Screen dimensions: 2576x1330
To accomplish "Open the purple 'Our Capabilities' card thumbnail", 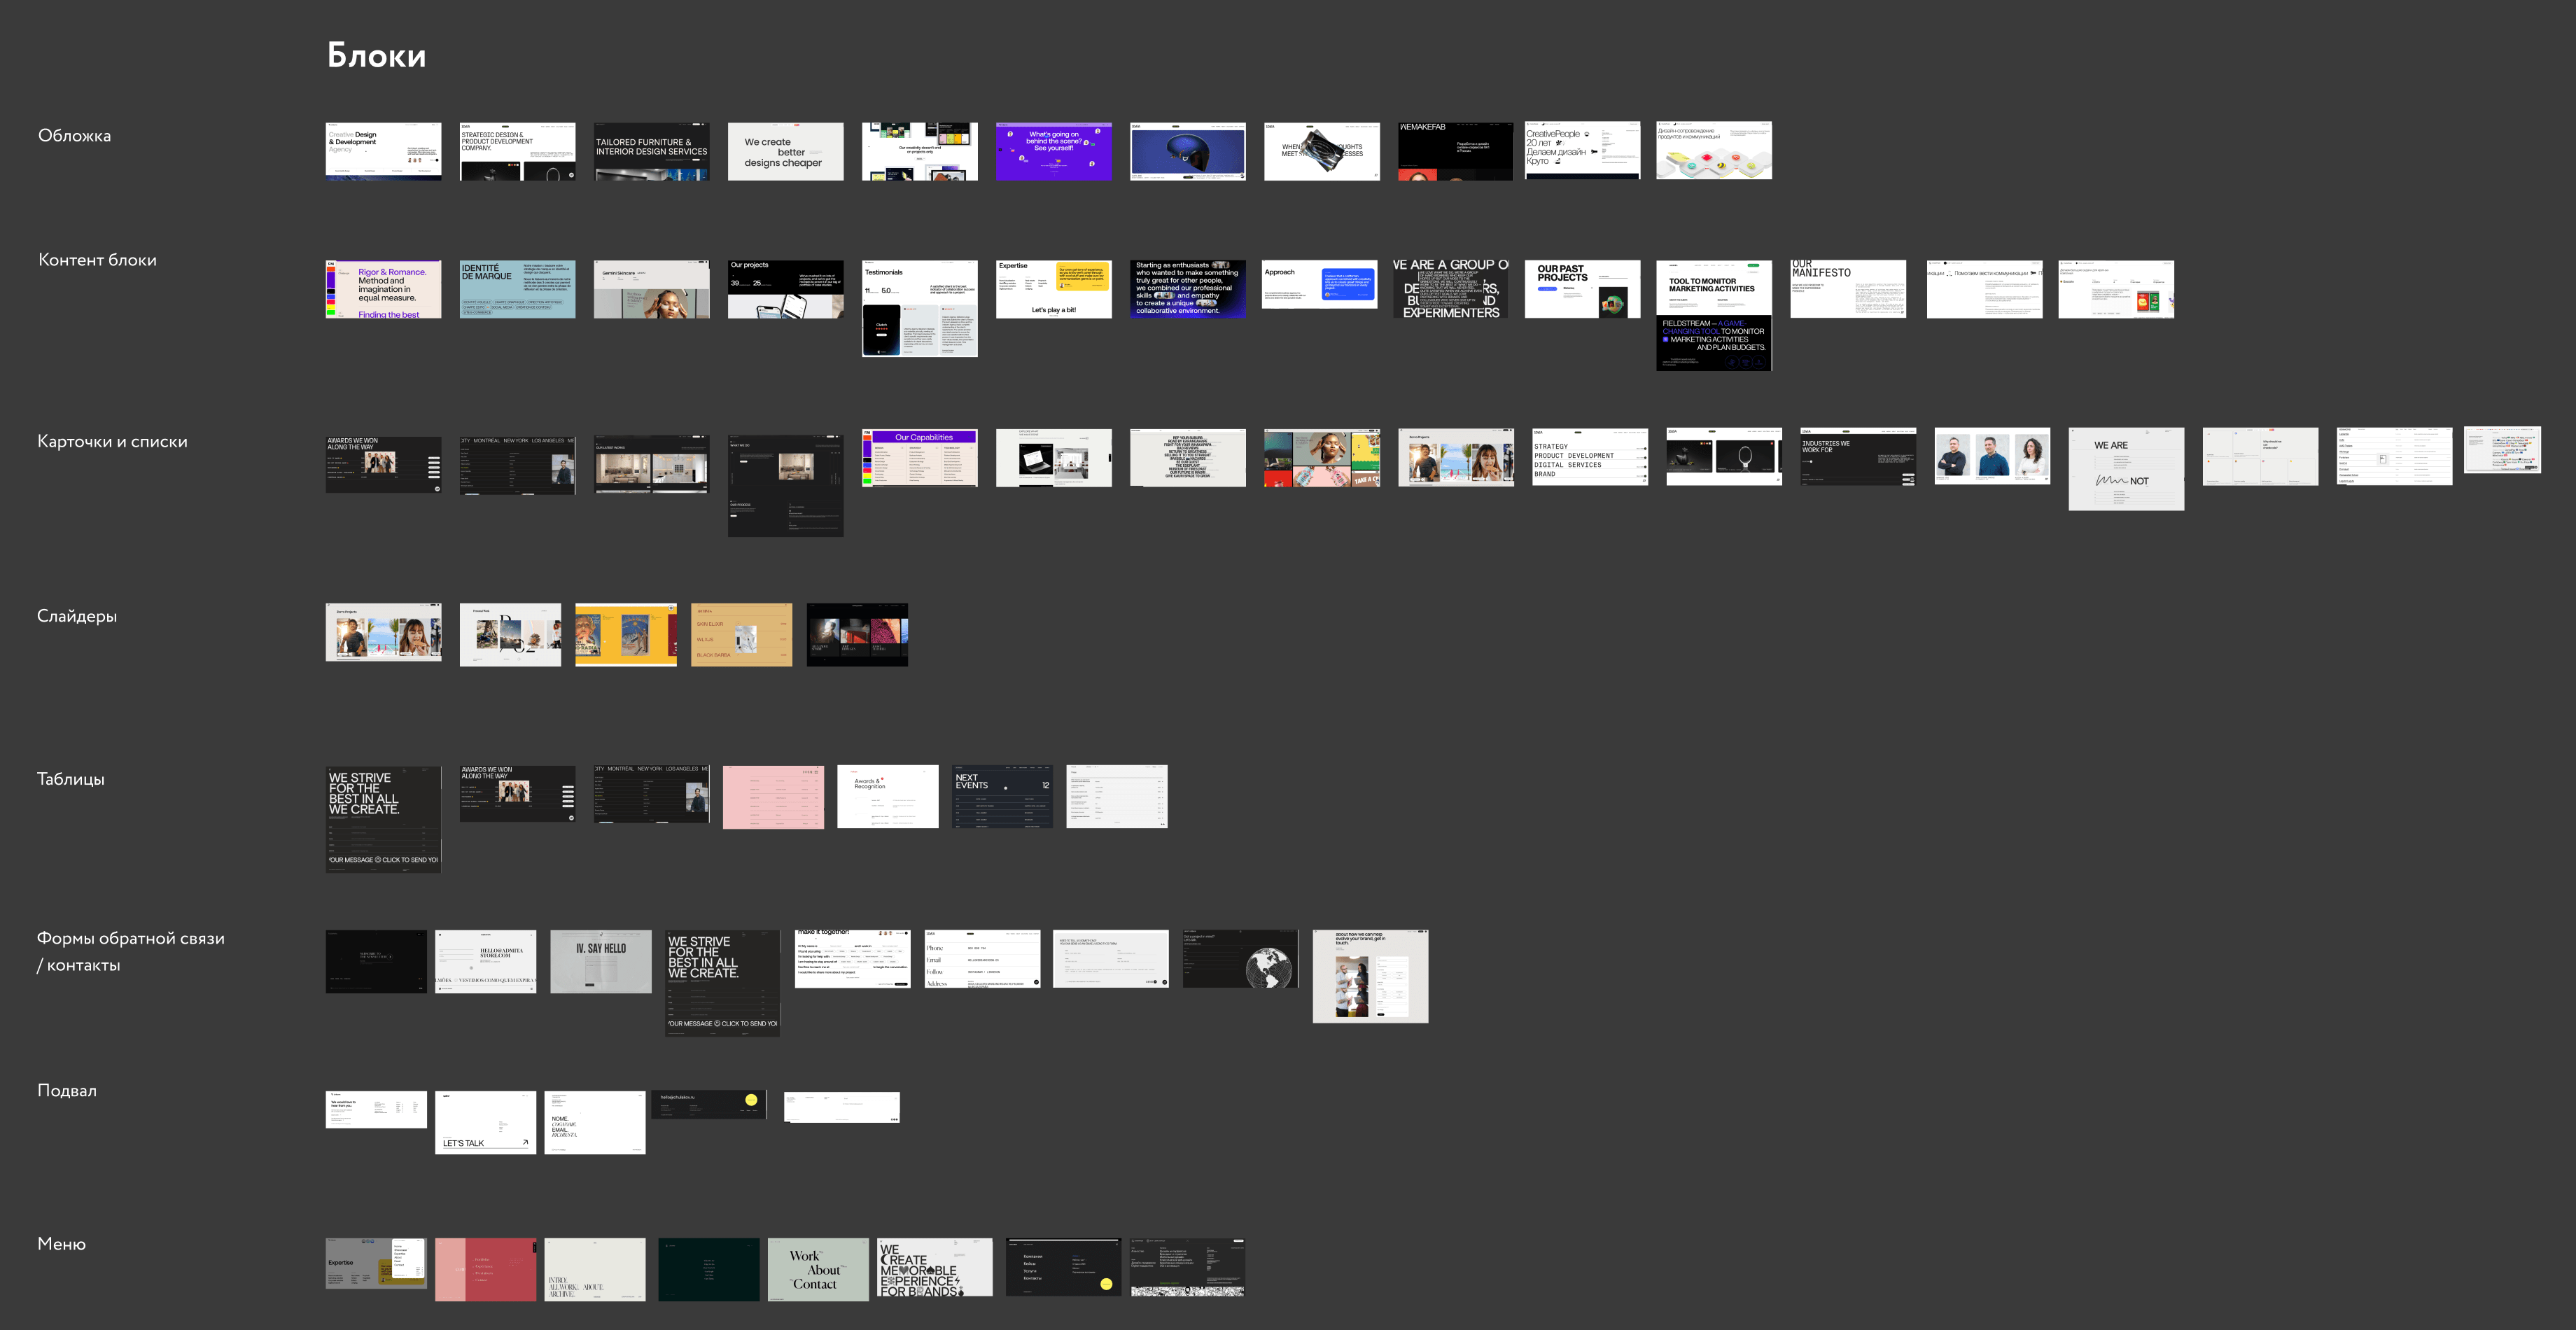I will coord(919,458).
